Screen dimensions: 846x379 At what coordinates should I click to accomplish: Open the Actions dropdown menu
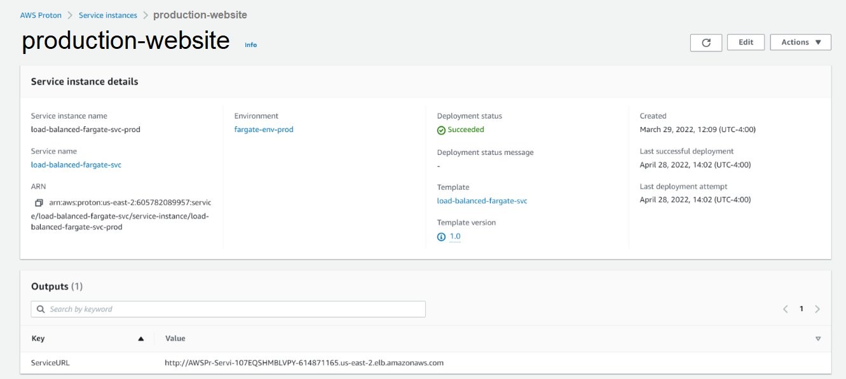(x=801, y=43)
